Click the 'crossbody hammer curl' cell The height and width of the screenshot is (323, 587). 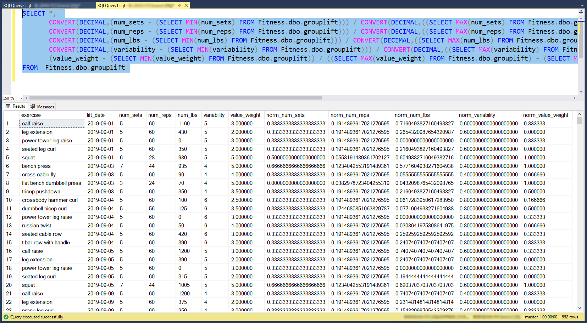[x=52, y=200]
